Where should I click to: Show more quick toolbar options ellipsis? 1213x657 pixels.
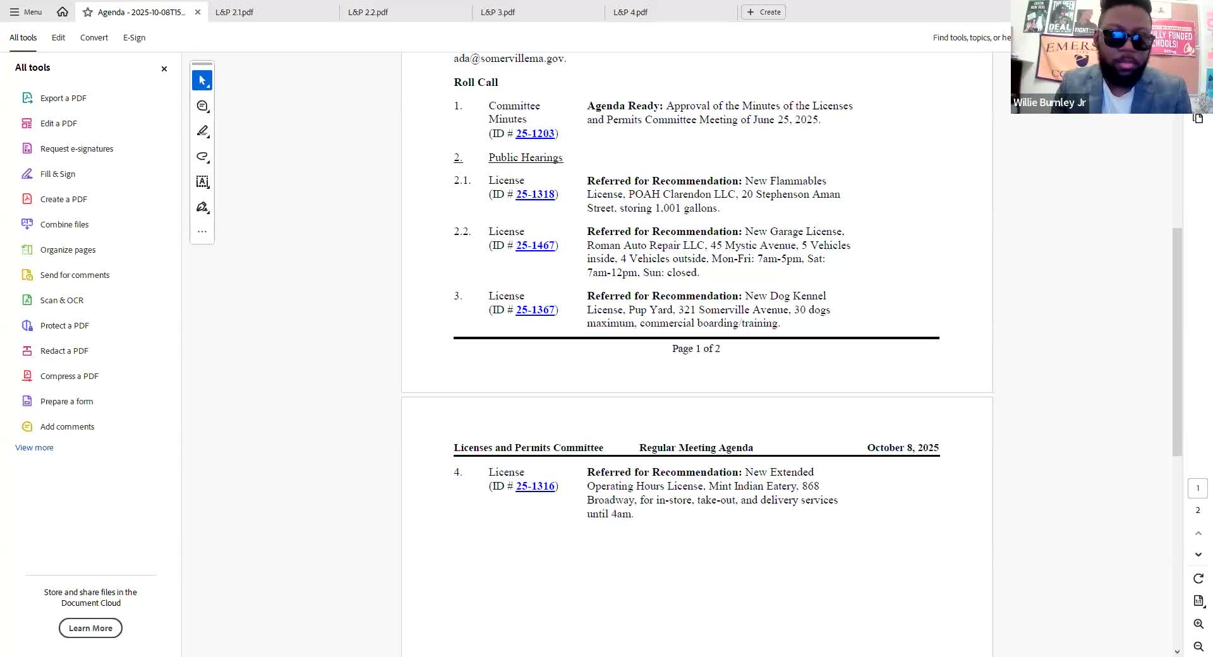(x=202, y=231)
